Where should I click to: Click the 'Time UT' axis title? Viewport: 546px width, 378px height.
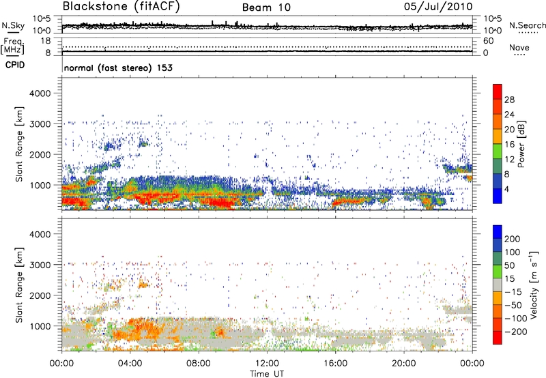point(267,374)
